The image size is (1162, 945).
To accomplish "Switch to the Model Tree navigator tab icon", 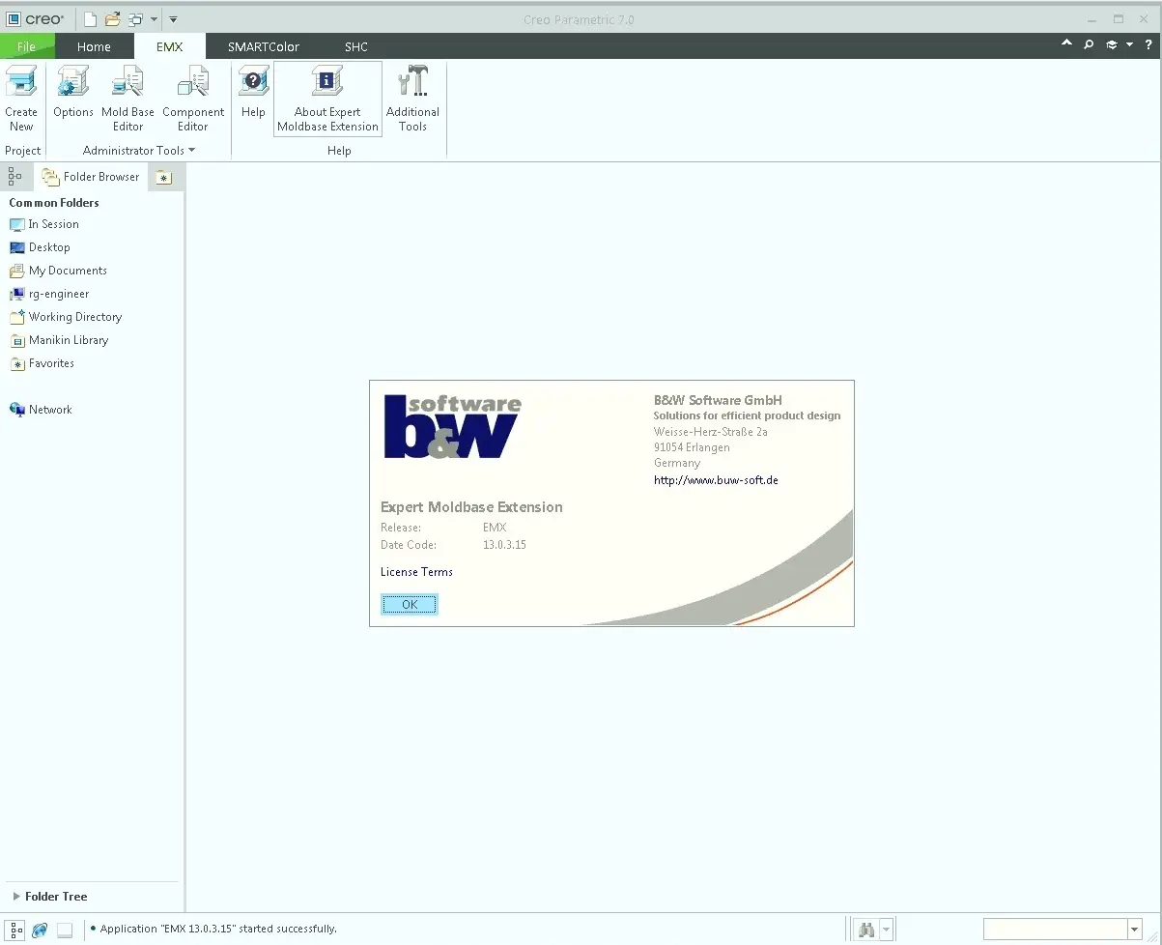I will tap(14, 176).
